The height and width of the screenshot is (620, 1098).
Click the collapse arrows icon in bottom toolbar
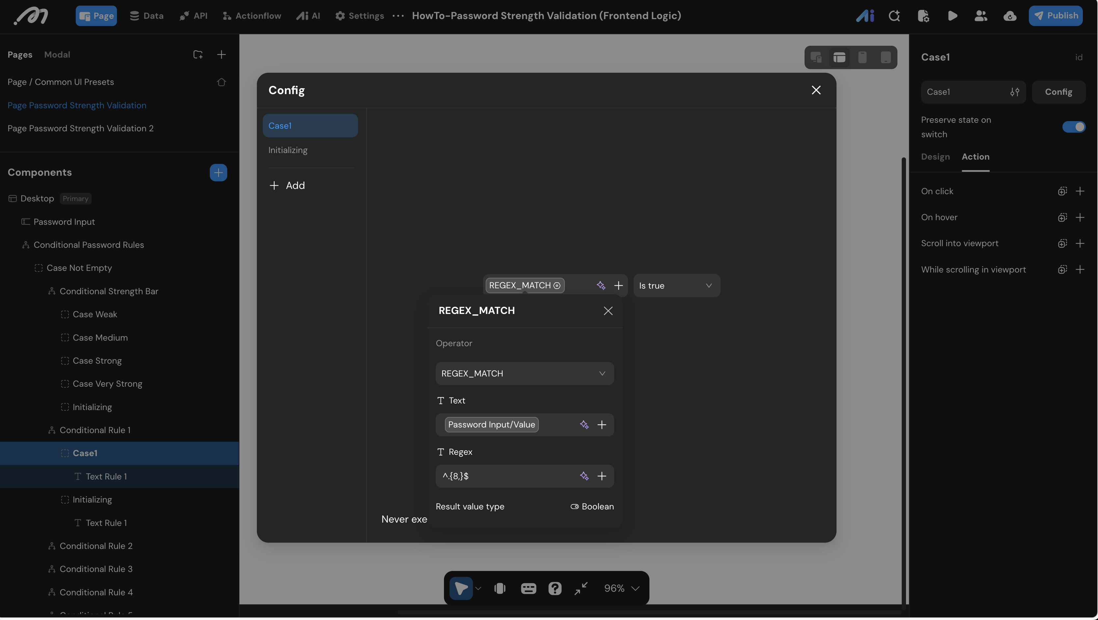click(x=581, y=588)
